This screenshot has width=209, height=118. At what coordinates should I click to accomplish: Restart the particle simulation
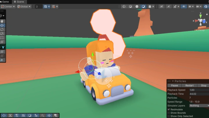(x=189, y=85)
